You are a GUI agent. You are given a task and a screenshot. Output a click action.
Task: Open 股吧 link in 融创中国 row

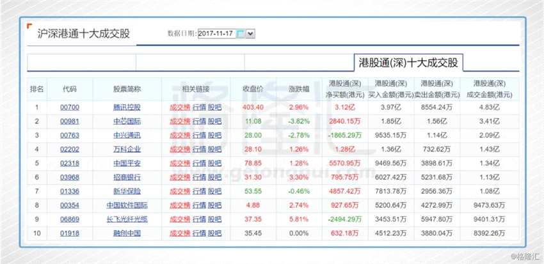[x=214, y=233]
